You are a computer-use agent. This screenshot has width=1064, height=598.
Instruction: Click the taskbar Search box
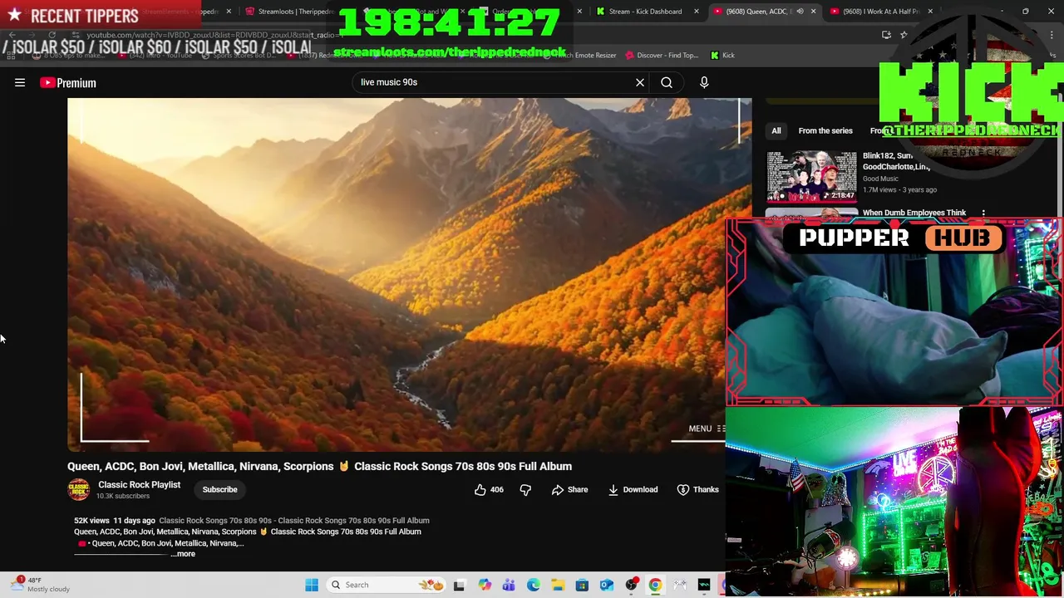coord(387,585)
